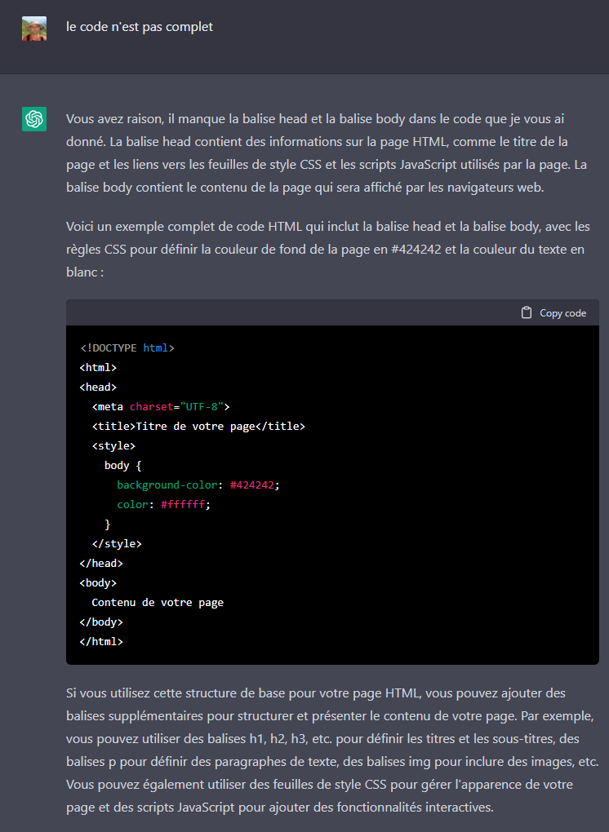The width and height of the screenshot is (609, 832).
Task: Click the "<!DOCTYPE html>" code line
Action: [x=127, y=348]
